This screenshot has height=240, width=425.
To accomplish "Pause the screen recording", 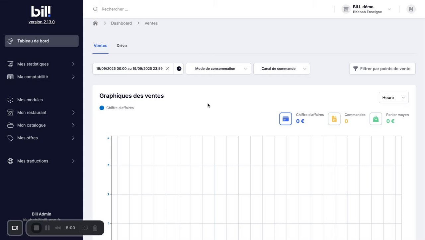I will pos(47,228).
